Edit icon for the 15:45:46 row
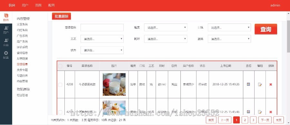 260,112
